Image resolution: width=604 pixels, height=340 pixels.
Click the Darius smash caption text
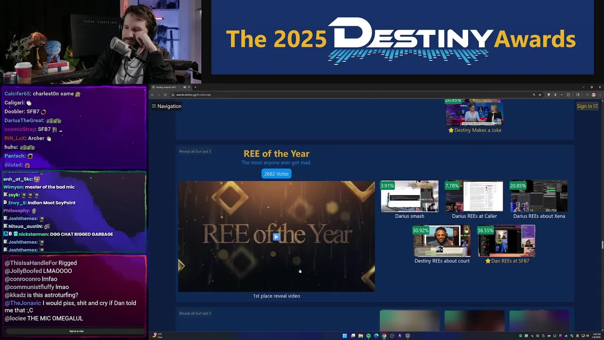click(410, 216)
